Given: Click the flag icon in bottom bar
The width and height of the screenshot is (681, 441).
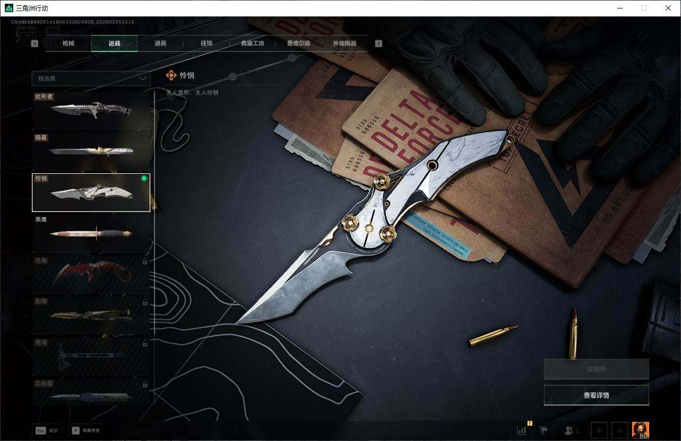Looking at the screenshot, I should coord(543,430).
